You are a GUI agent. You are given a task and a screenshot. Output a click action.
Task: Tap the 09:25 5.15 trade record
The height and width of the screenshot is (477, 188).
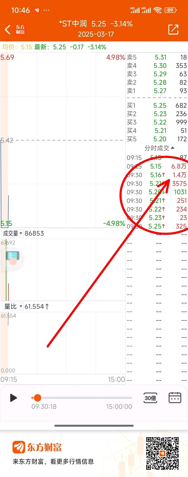(157, 166)
